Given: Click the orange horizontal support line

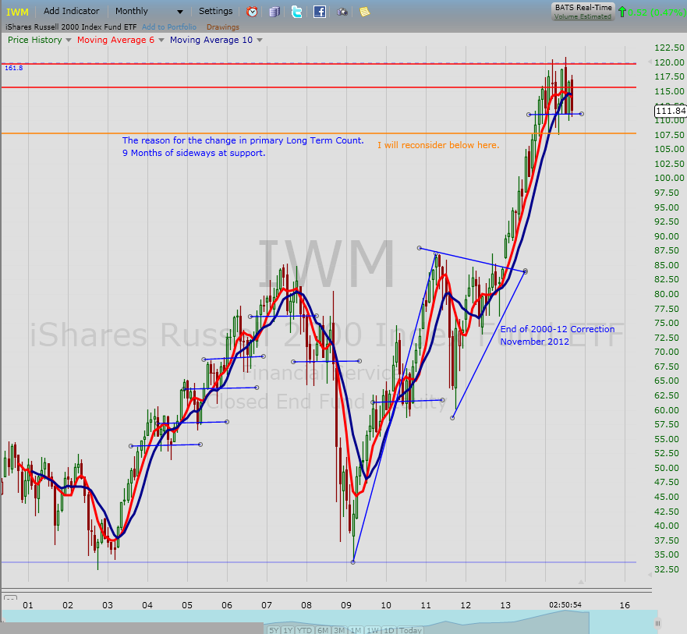Looking at the screenshot, I should tap(318, 133).
